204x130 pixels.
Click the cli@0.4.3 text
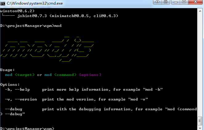105,16
